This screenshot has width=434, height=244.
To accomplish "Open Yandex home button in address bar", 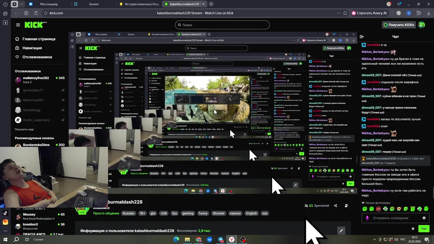I will click(26, 13).
